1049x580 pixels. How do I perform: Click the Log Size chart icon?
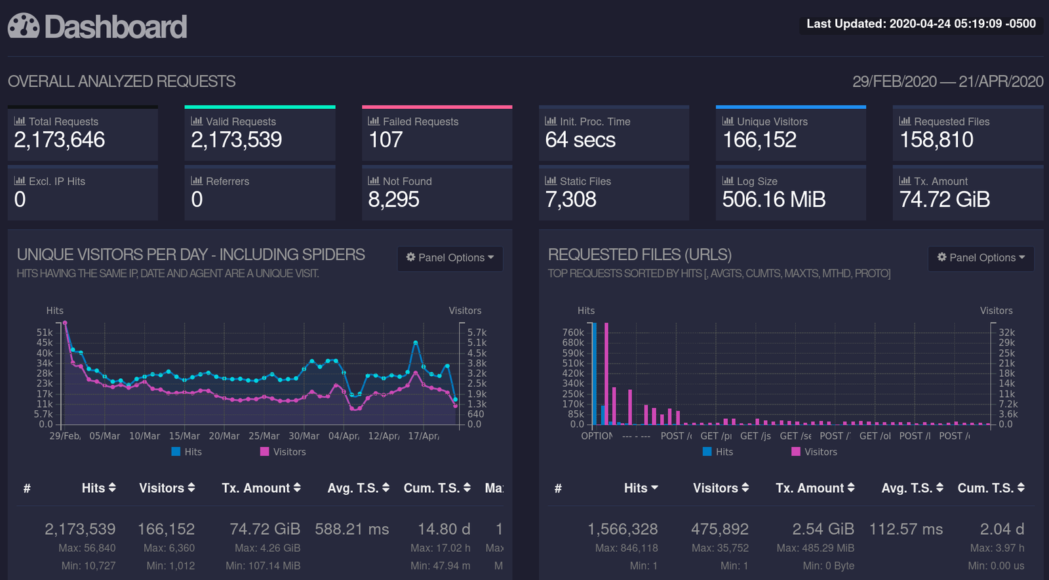click(728, 181)
